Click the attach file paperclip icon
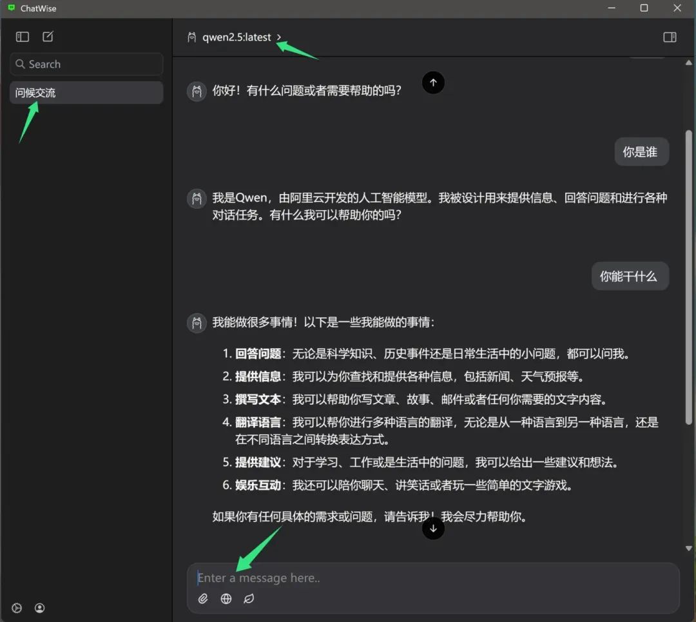The height and width of the screenshot is (622, 696). point(203,598)
